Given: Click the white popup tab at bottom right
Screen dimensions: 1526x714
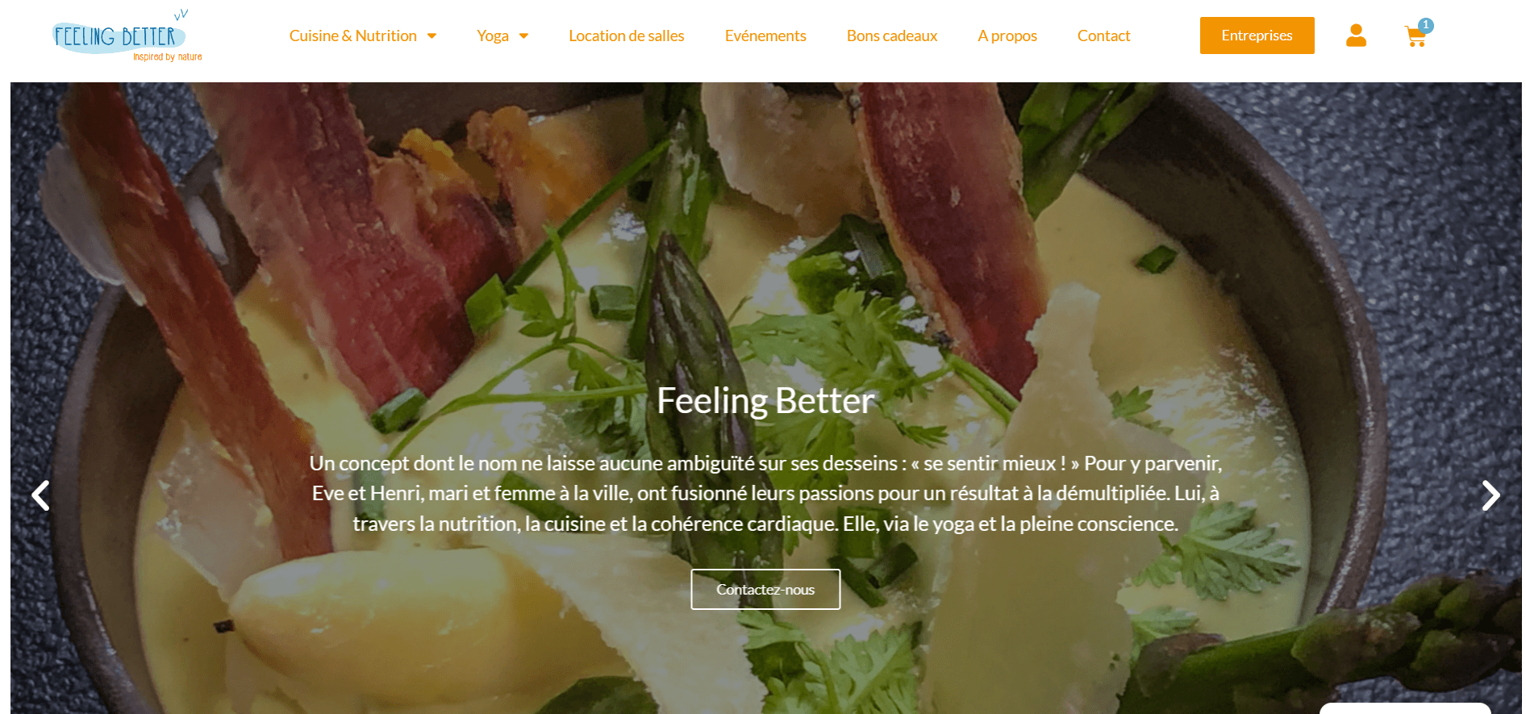Looking at the screenshot, I should 1405,708.
